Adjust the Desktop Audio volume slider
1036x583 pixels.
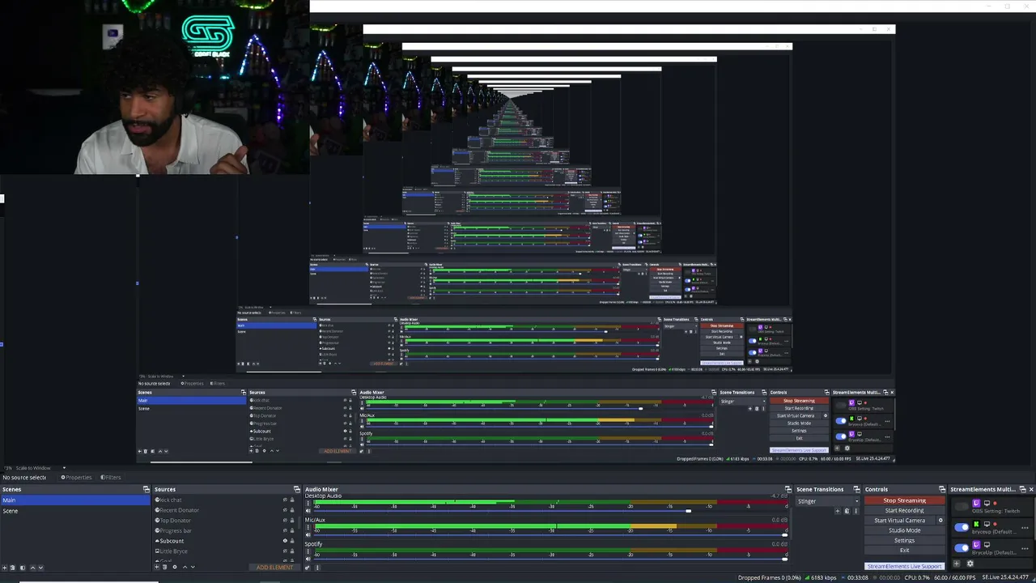point(688,511)
